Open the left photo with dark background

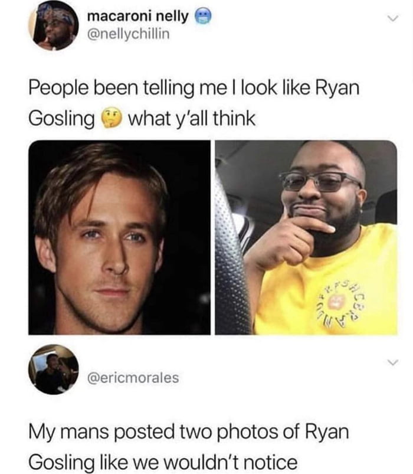coord(119,238)
